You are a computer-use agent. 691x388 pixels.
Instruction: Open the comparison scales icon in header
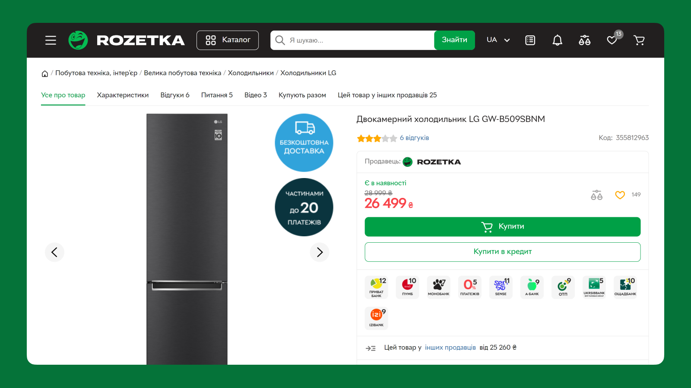pyautogui.click(x=584, y=40)
